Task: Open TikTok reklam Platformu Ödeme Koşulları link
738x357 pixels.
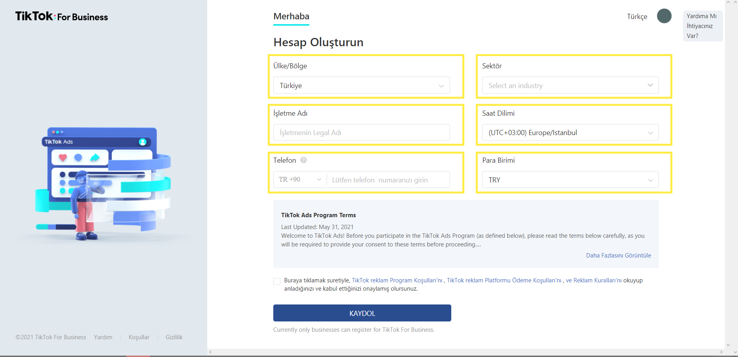Action: click(504, 280)
